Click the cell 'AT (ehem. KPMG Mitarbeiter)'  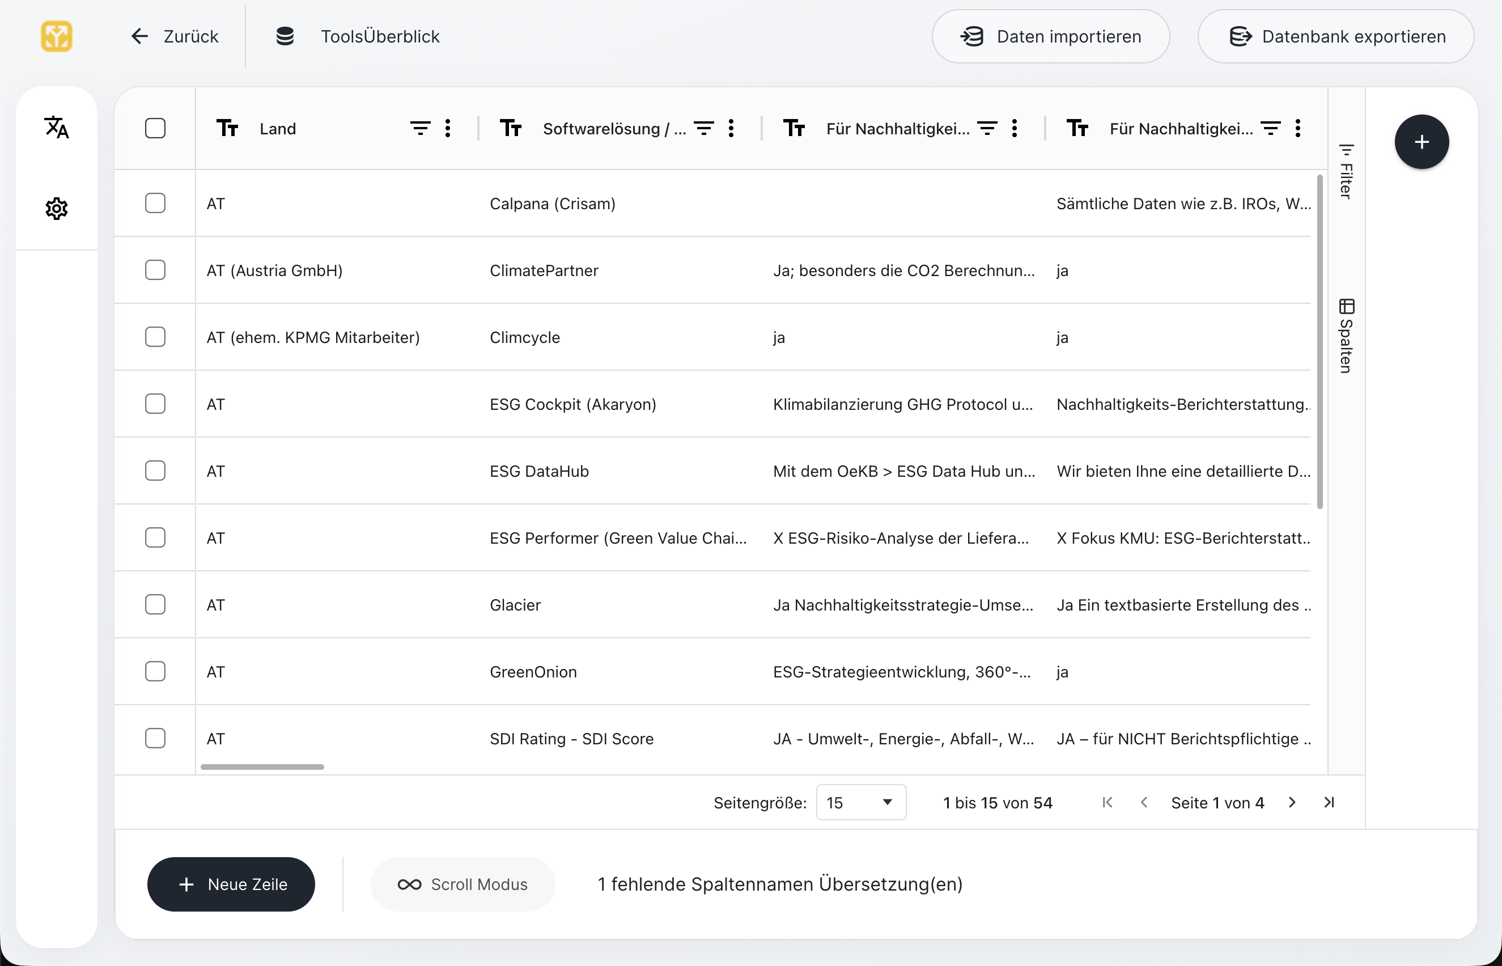coord(336,337)
